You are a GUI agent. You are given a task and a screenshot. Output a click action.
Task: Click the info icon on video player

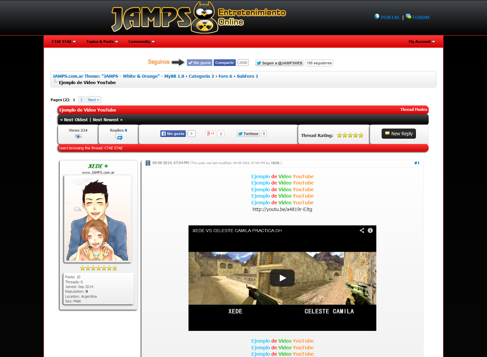click(370, 230)
